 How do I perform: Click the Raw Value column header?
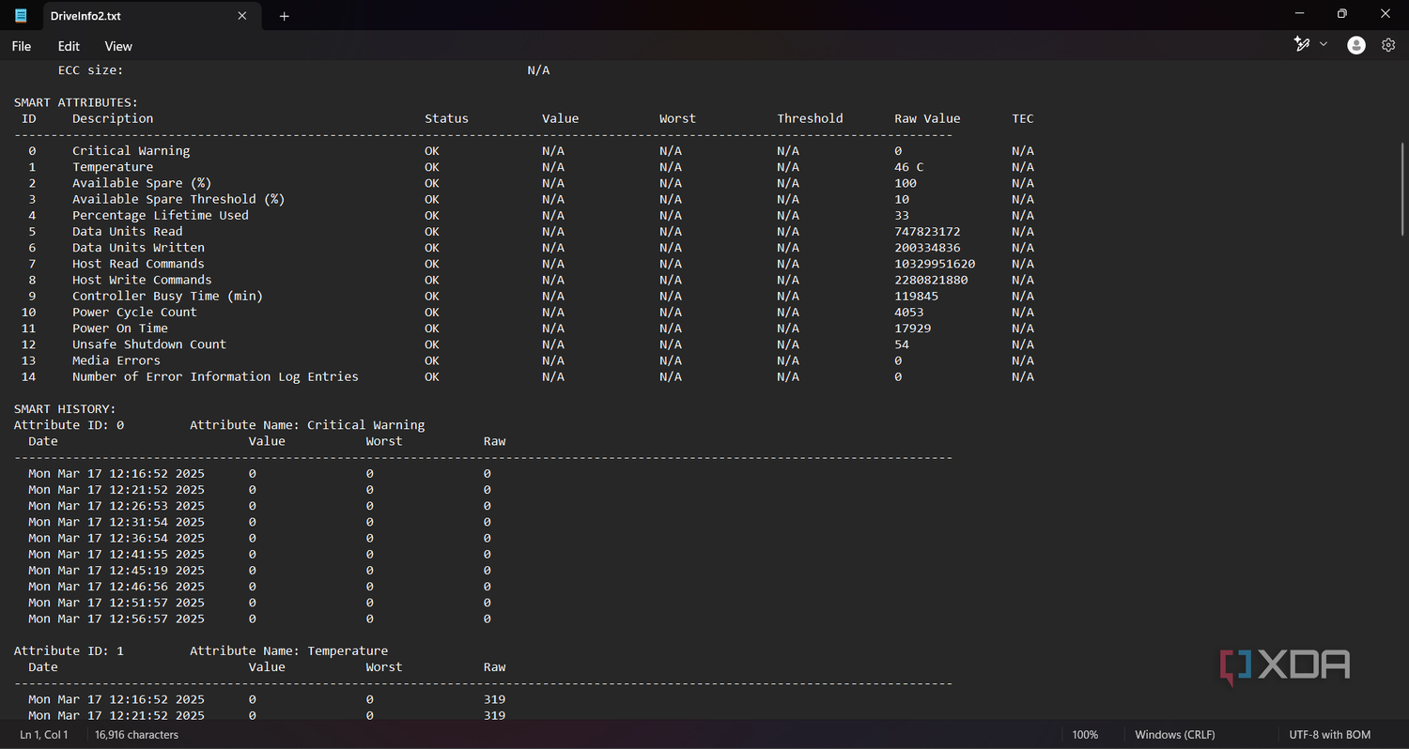[927, 118]
